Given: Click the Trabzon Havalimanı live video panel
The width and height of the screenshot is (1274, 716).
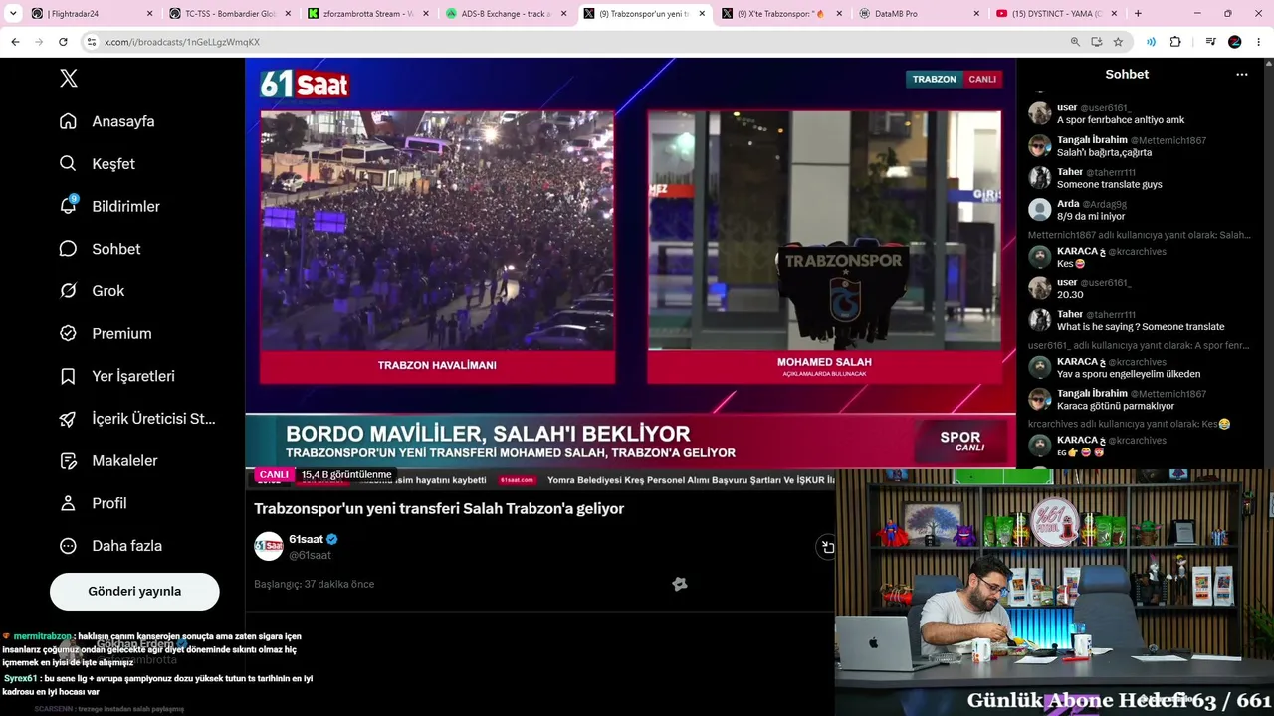Looking at the screenshot, I should click(437, 231).
